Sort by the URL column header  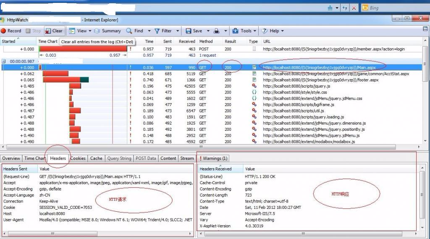click(341, 42)
